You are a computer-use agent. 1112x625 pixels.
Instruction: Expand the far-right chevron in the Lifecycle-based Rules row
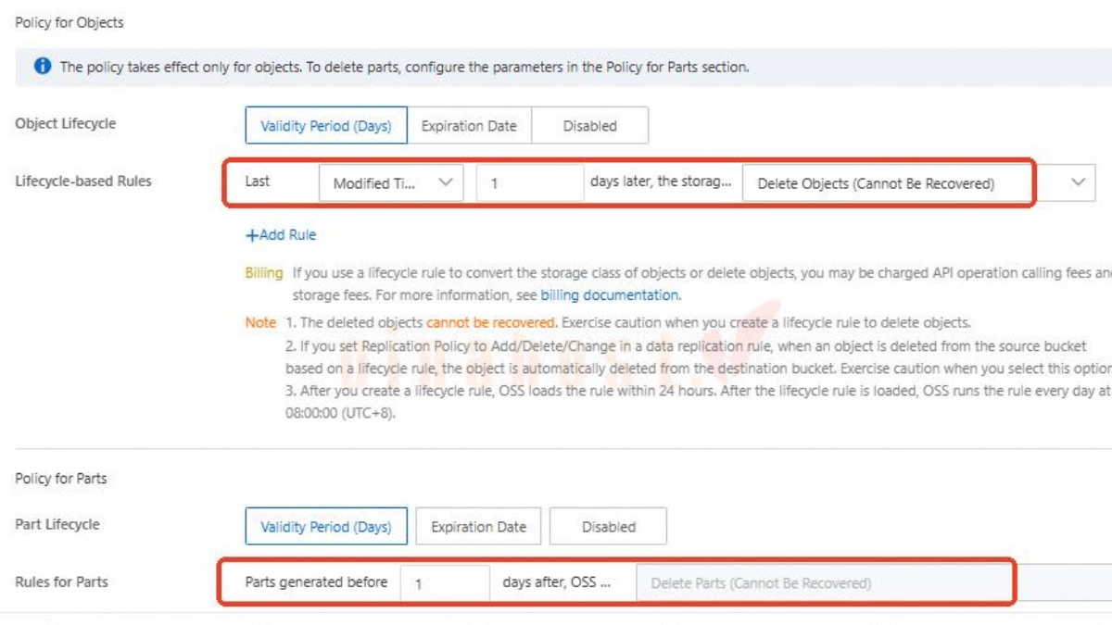pos(1078,182)
